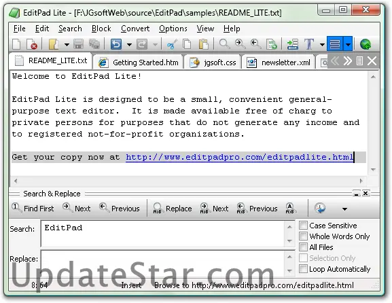392x303 pixels.
Task: Switch to Getting Started.htm tab
Action: click(x=138, y=63)
